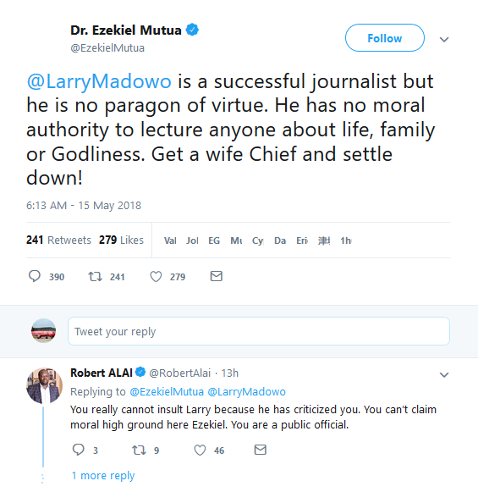Viewport: 478px width, 492px height.
Task: Like the main tweet with 279 likes
Action: tap(156, 276)
